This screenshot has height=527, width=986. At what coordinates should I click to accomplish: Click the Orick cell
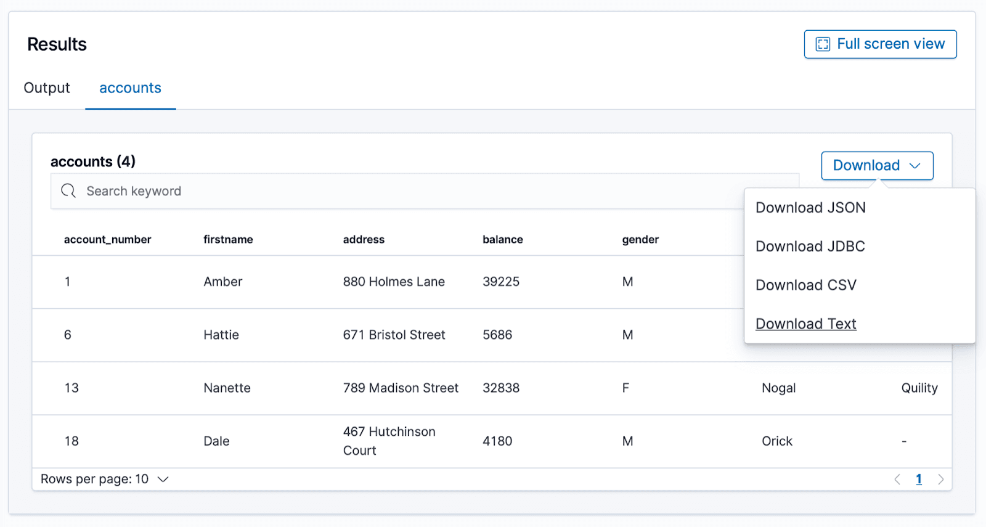[x=777, y=441]
